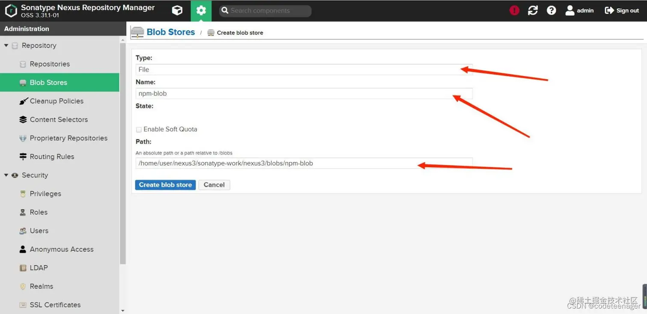Click the Content Selectors layers icon
Screen dimensions: 647x314
tap(23, 120)
